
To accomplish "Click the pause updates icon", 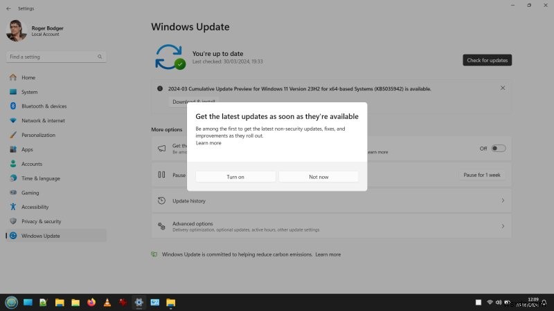I will 161,175.
